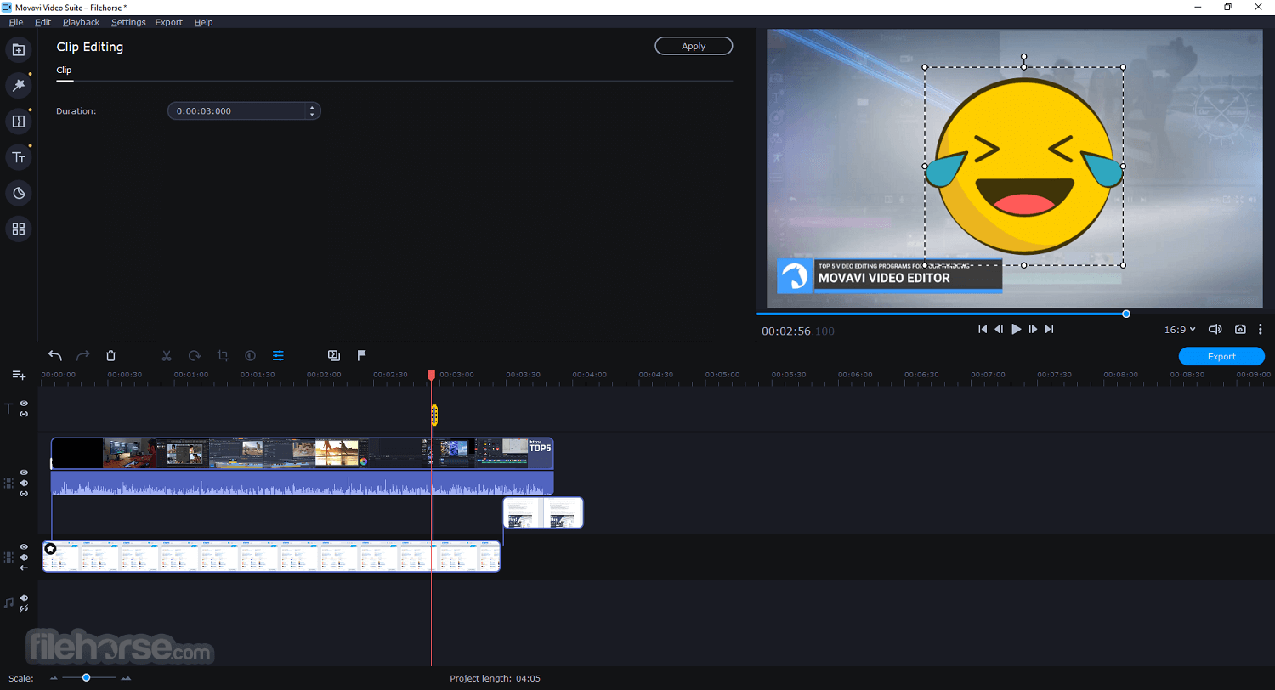Image resolution: width=1275 pixels, height=690 pixels.
Task: Click the 00:02:56.100 timecode display
Action: pos(798,331)
